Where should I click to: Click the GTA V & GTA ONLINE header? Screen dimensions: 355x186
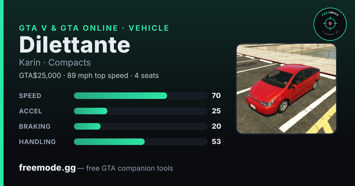pyautogui.click(x=94, y=28)
